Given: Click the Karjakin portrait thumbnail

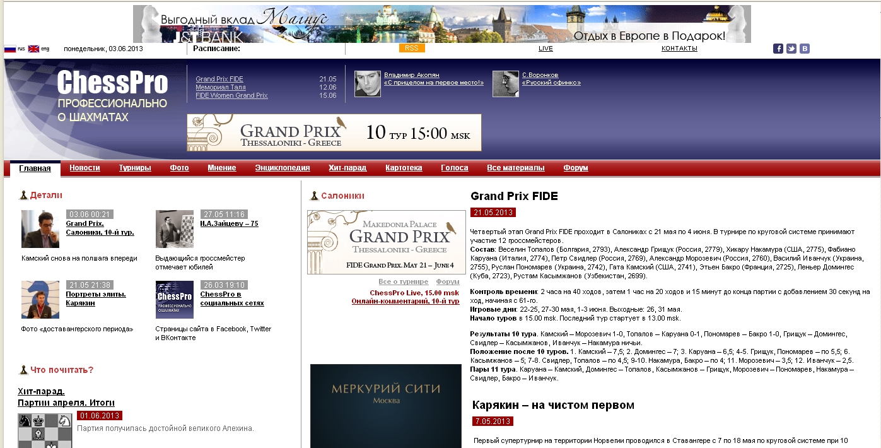Looking at the screenshot, I should coord(40,300).
